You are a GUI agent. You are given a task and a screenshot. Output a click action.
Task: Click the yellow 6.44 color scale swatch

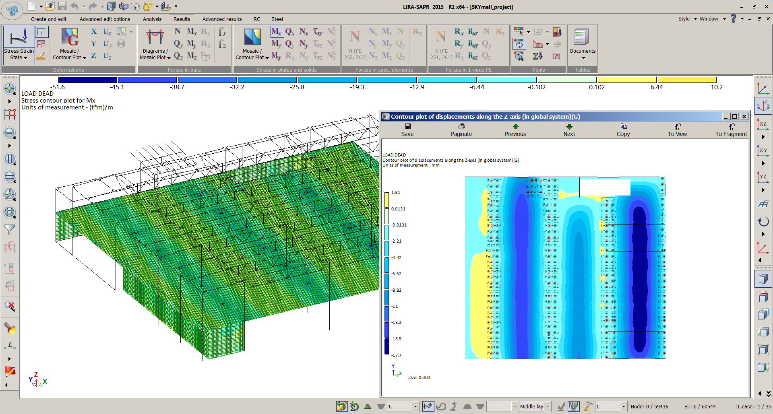[627, 80]
